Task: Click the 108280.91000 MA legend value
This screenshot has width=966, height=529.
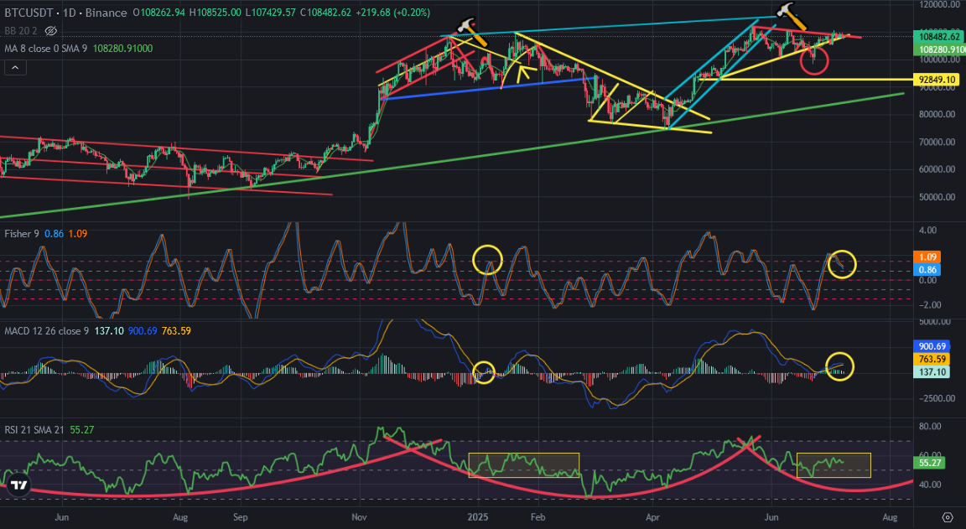Action: [x=123, y=48]
